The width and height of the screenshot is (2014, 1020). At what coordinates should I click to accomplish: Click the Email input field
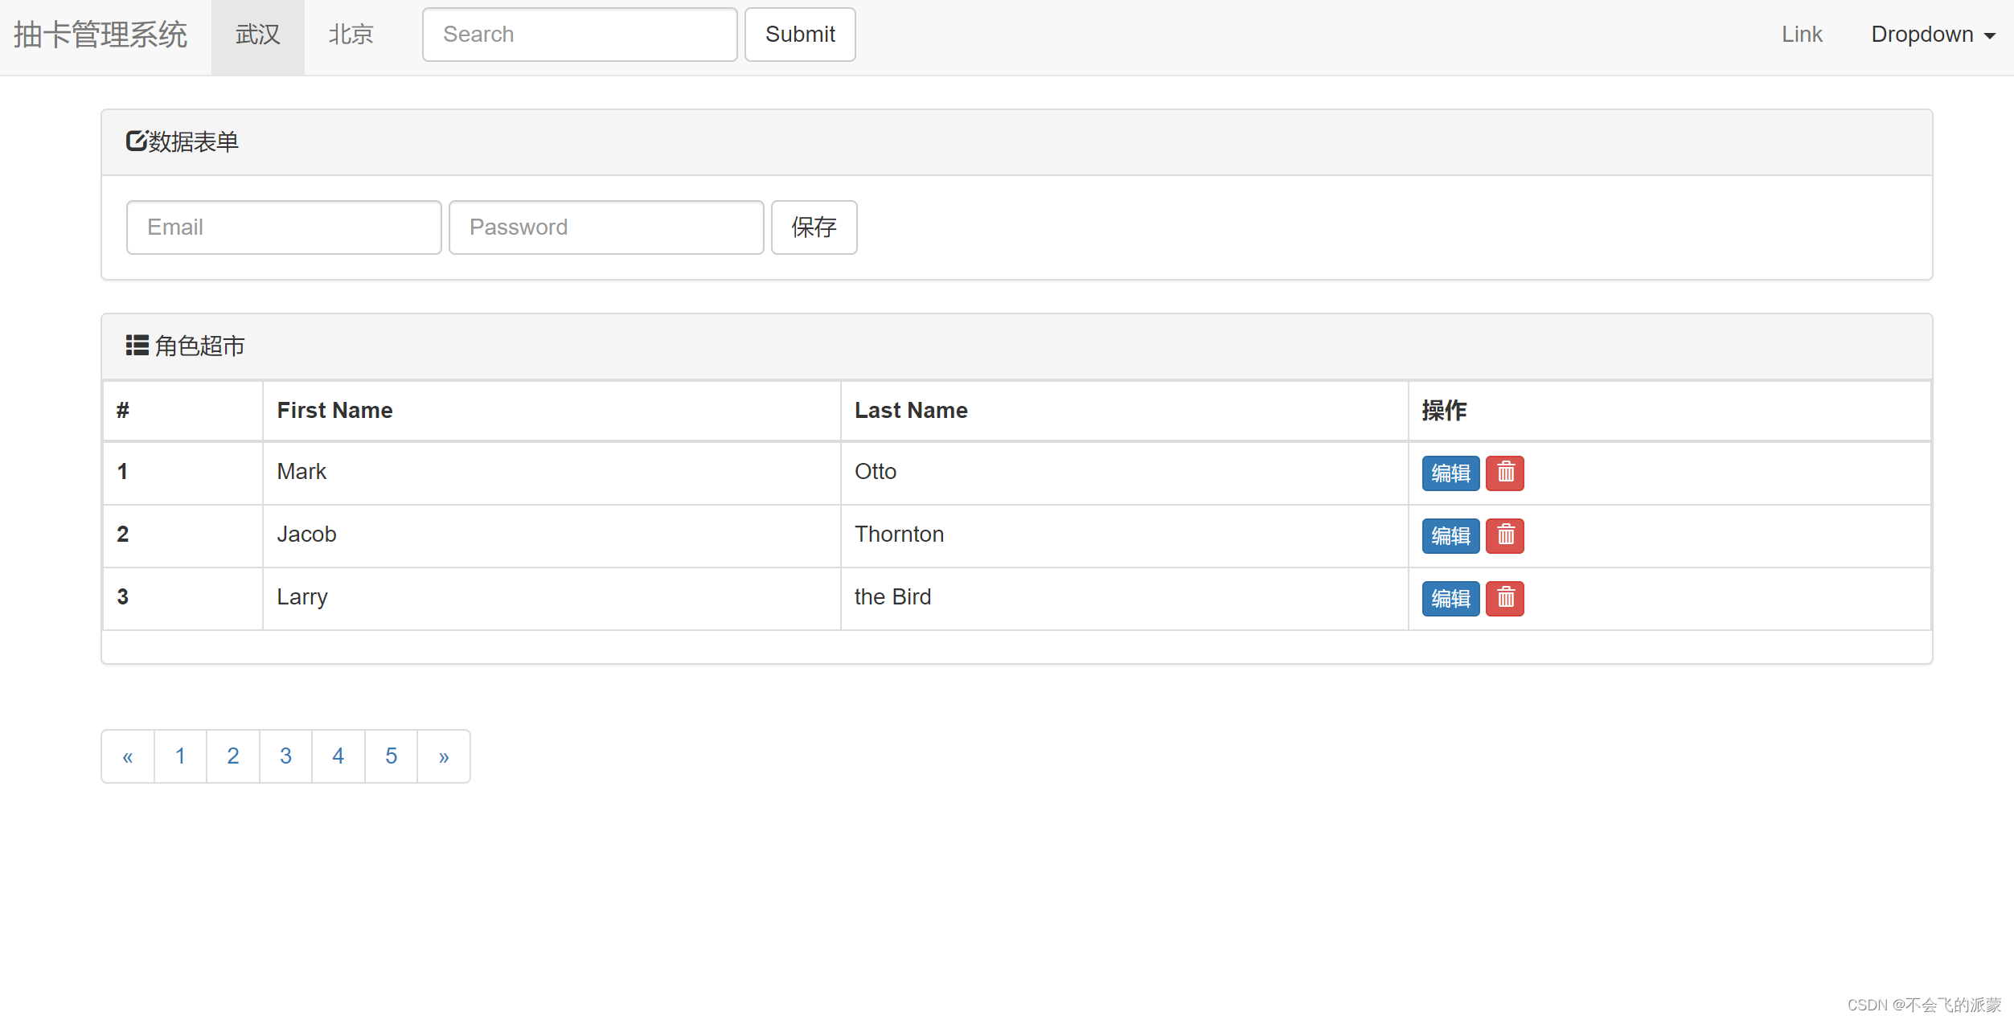tap(283, 227)
